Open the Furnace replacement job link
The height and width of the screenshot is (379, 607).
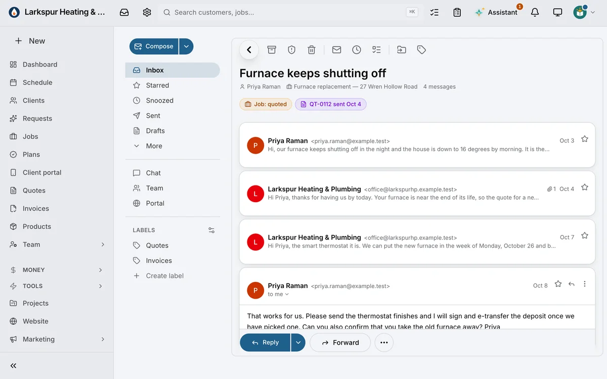pyautogui.click(x=352, y=87)
